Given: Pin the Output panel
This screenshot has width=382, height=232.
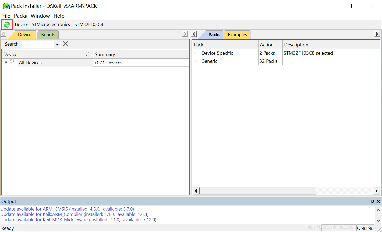Looking at the screenshot, I should (373, 201).
